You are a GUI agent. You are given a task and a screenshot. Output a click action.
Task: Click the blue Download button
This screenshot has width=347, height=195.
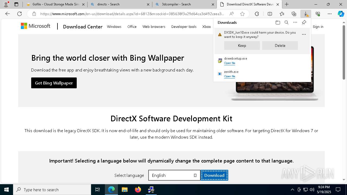(x=214, y=175)
